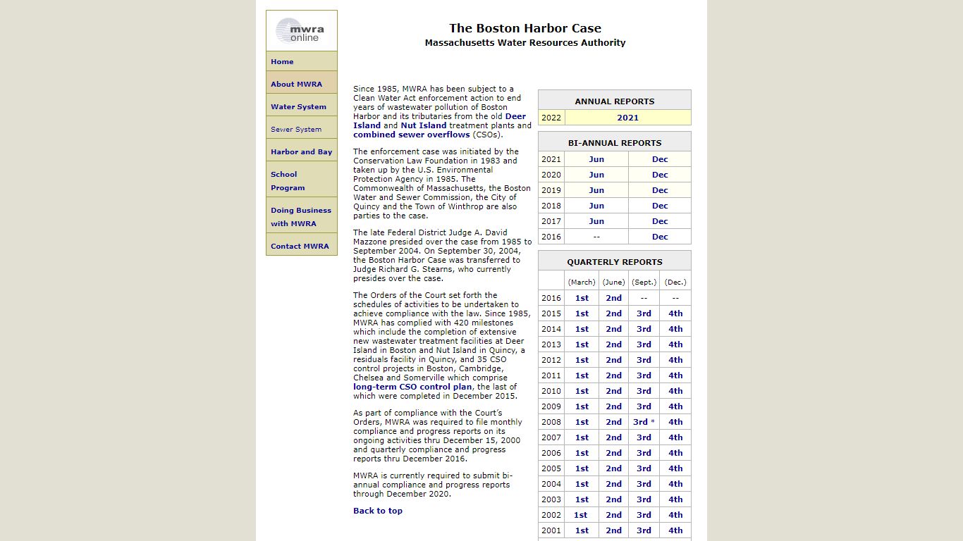
Task: Open 2012 2nd quarterly report
Action: [614, 360]
